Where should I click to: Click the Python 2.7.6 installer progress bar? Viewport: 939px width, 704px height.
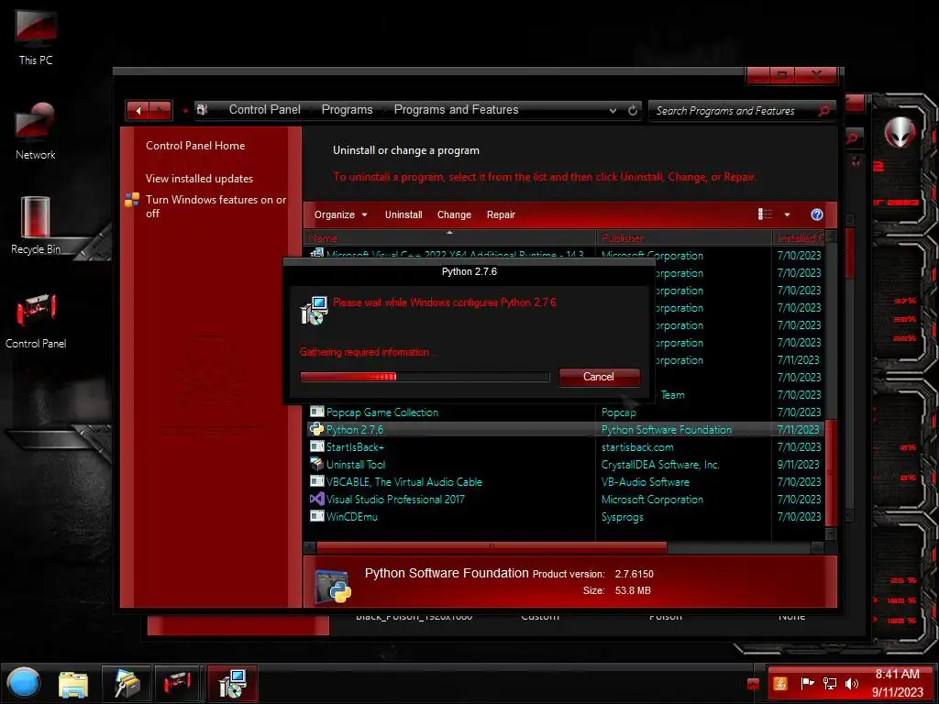tap(425, 377)
